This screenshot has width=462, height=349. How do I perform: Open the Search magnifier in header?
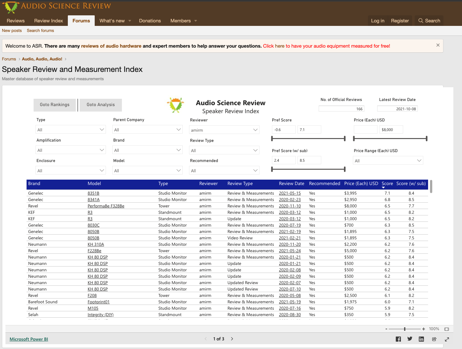[429, 21]
